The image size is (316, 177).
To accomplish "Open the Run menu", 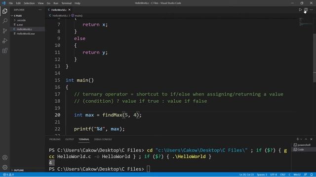I will click(x=56, y=3).
